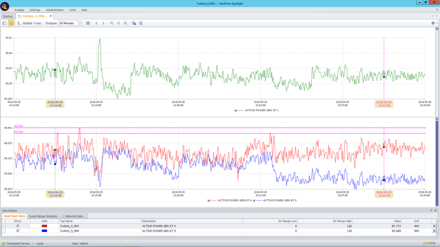Image resolution: width=440 pixels, height=247 pixels.
Task: Toggle the left side panel icon
Action: pos(4,23)
